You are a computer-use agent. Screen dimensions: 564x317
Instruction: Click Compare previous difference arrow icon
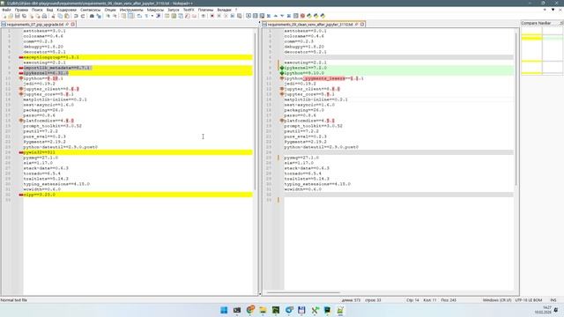point(276,16)
